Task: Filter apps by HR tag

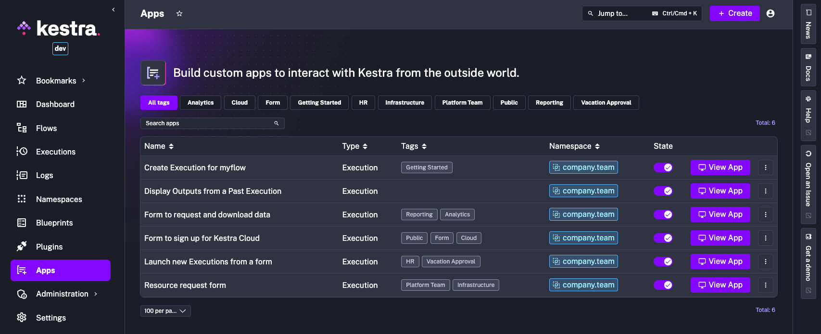Action: click(x=363, y=103)
